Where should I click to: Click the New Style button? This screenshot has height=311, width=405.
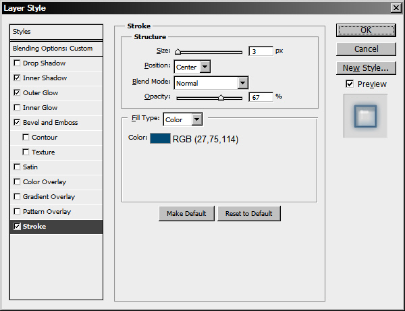(366, 68)
